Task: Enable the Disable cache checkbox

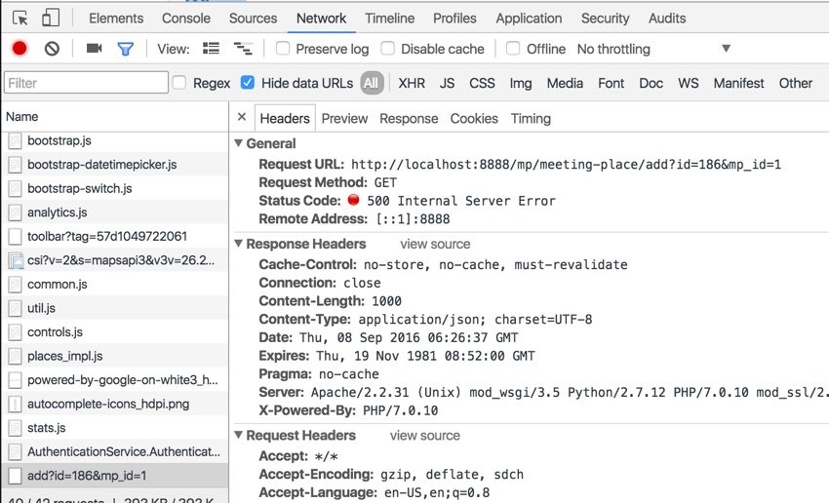Action: click(387, 49)
